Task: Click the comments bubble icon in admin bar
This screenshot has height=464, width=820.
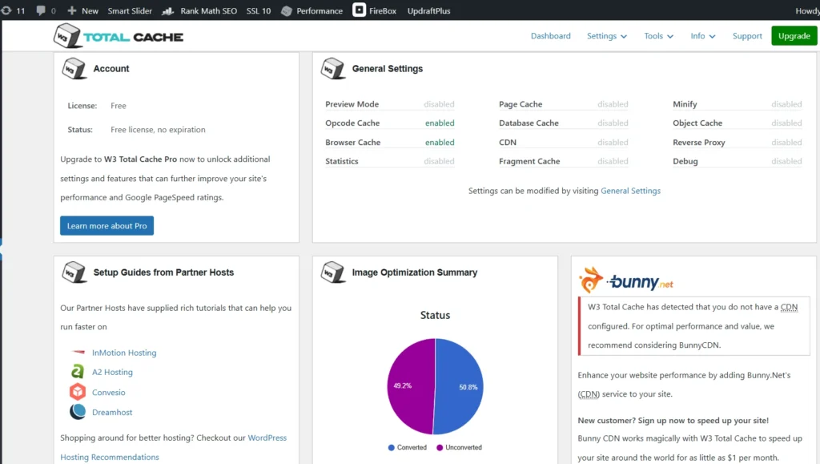Action: coord(41,10)
